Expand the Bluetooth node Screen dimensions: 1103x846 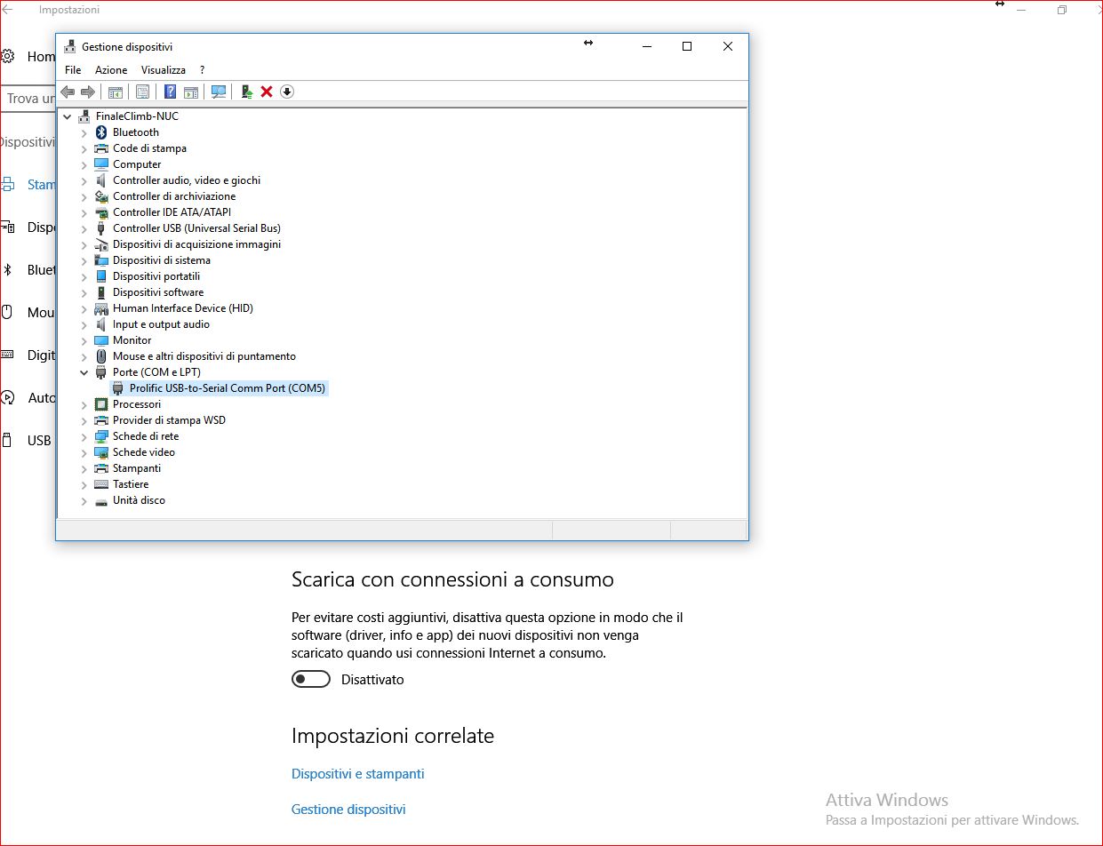tap(84, 132)
